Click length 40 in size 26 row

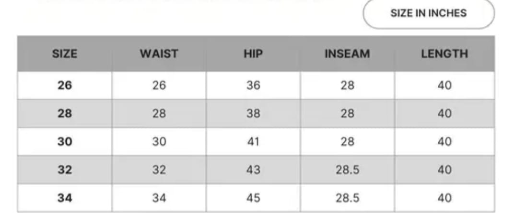445,85
